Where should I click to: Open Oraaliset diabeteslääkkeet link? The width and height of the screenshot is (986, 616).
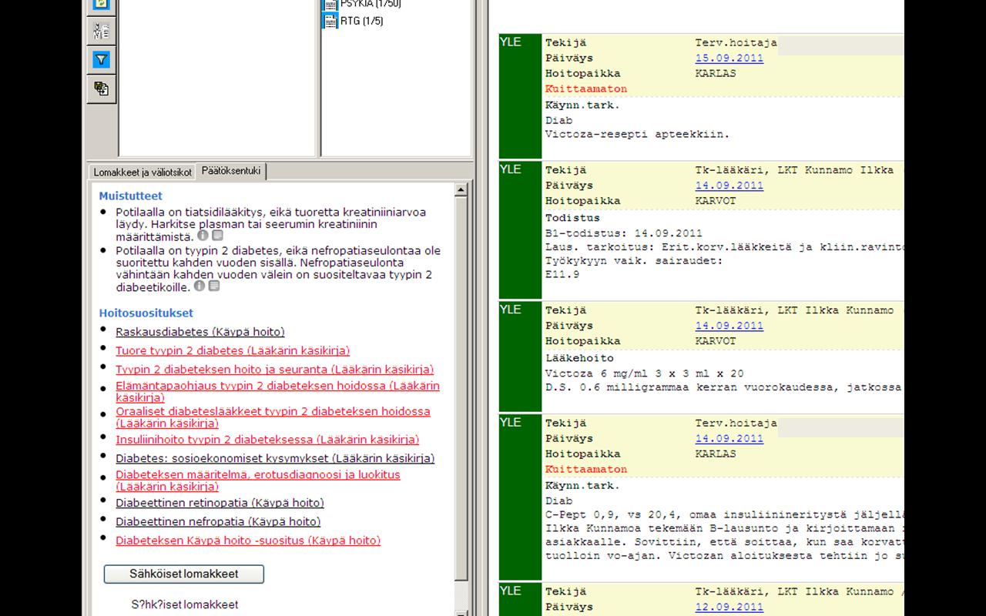tap(273, 417)
